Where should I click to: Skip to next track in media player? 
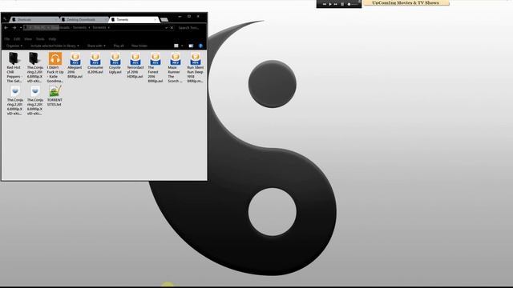tap(335, 4)
